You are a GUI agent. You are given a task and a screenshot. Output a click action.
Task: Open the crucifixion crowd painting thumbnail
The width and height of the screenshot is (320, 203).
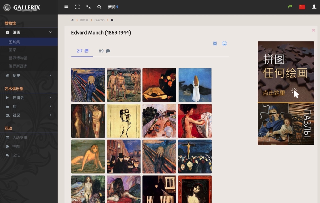click(195, 156)
